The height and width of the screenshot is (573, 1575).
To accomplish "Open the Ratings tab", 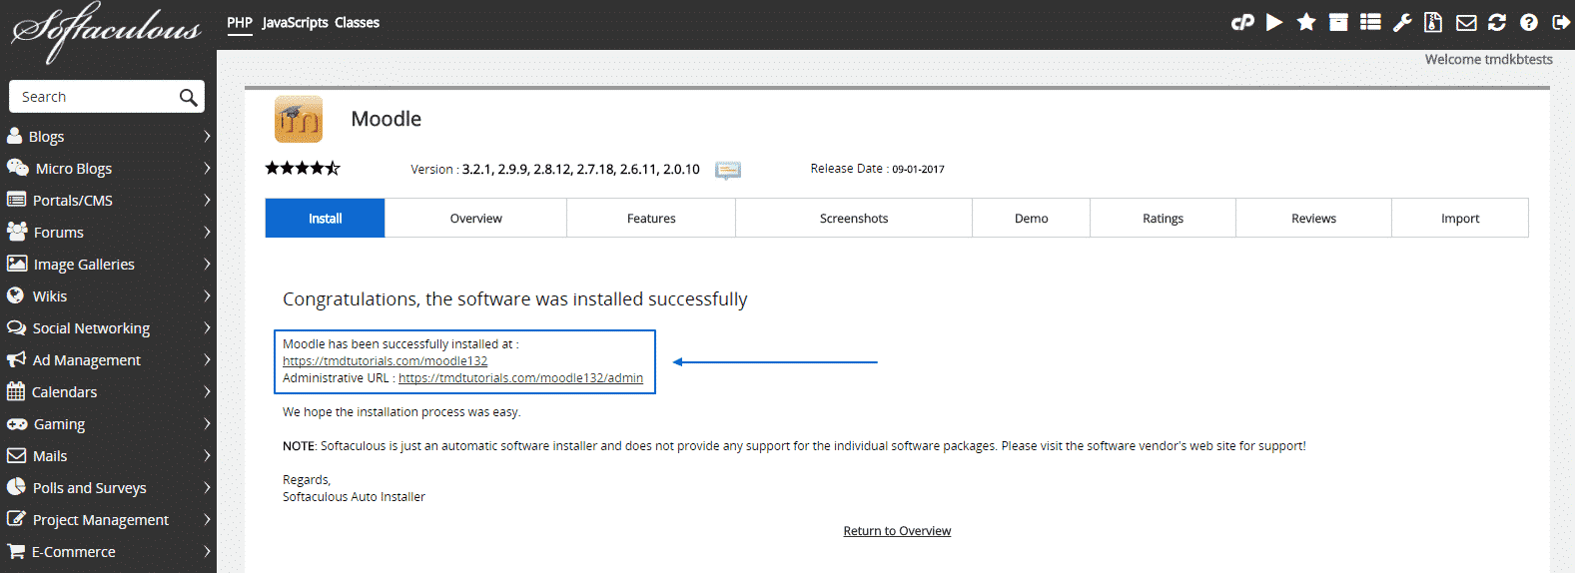I will pyautogui.click(x=1163, y=218).
